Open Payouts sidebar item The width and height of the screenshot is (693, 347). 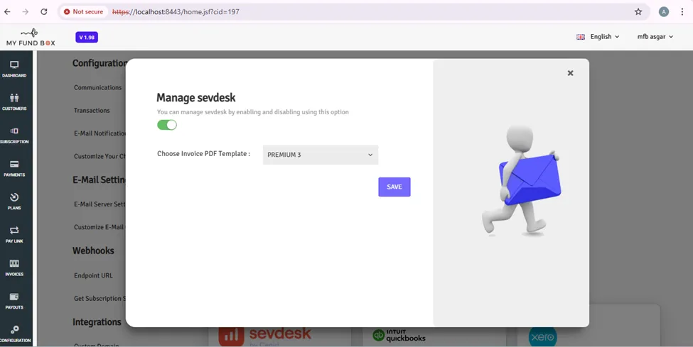(14, 301)
